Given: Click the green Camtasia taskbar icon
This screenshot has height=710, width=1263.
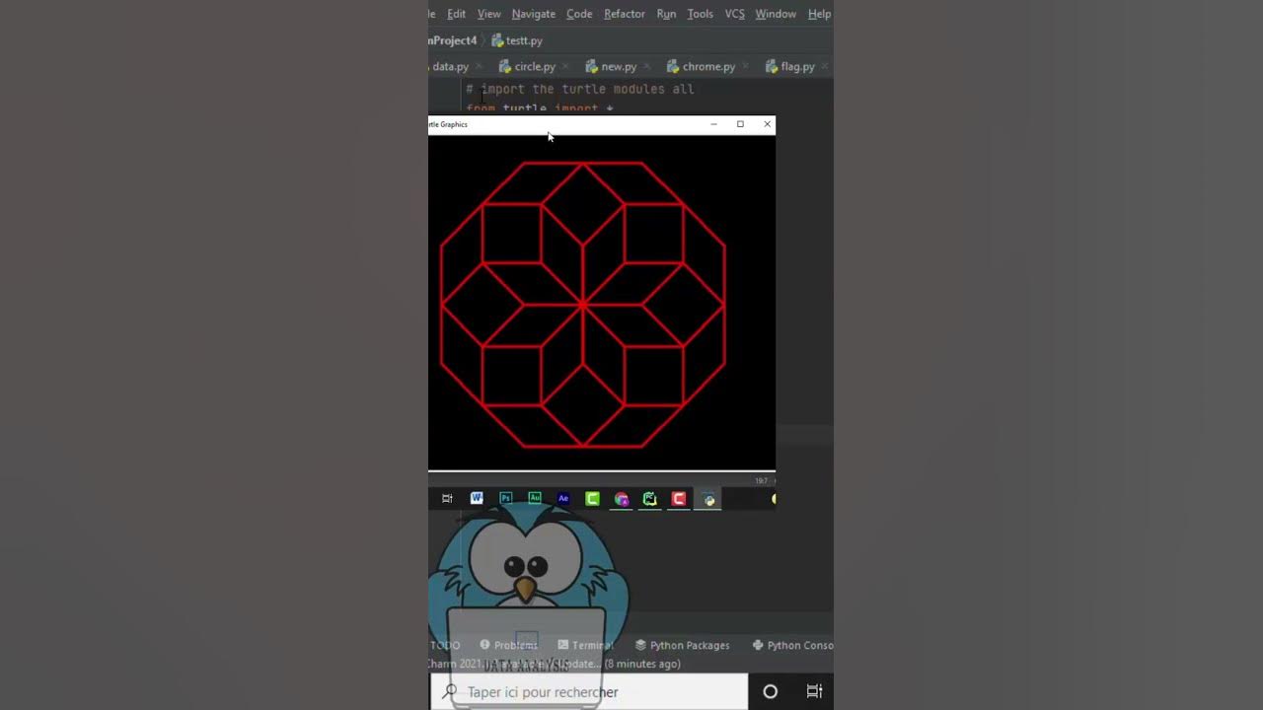Looking at the screenshot, I should pyautogui.click(x=592, y=499).
